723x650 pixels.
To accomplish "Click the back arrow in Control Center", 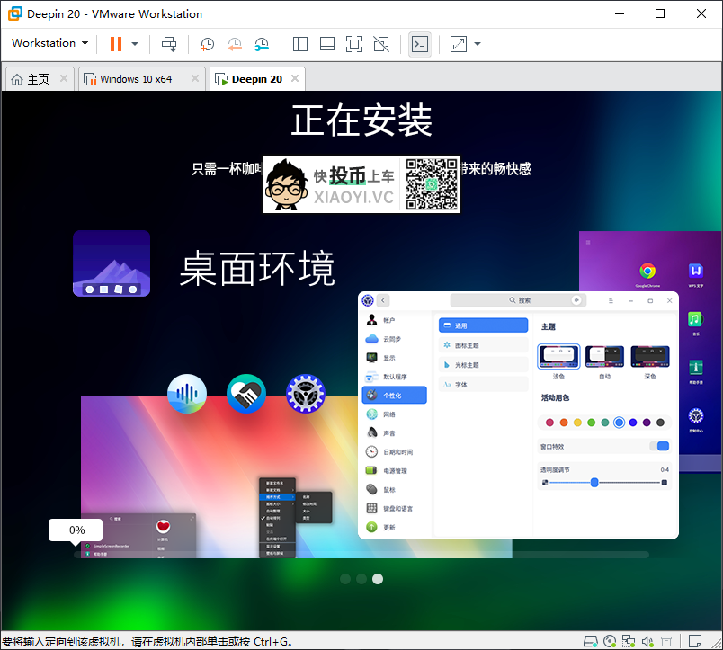I will point(383,299).
